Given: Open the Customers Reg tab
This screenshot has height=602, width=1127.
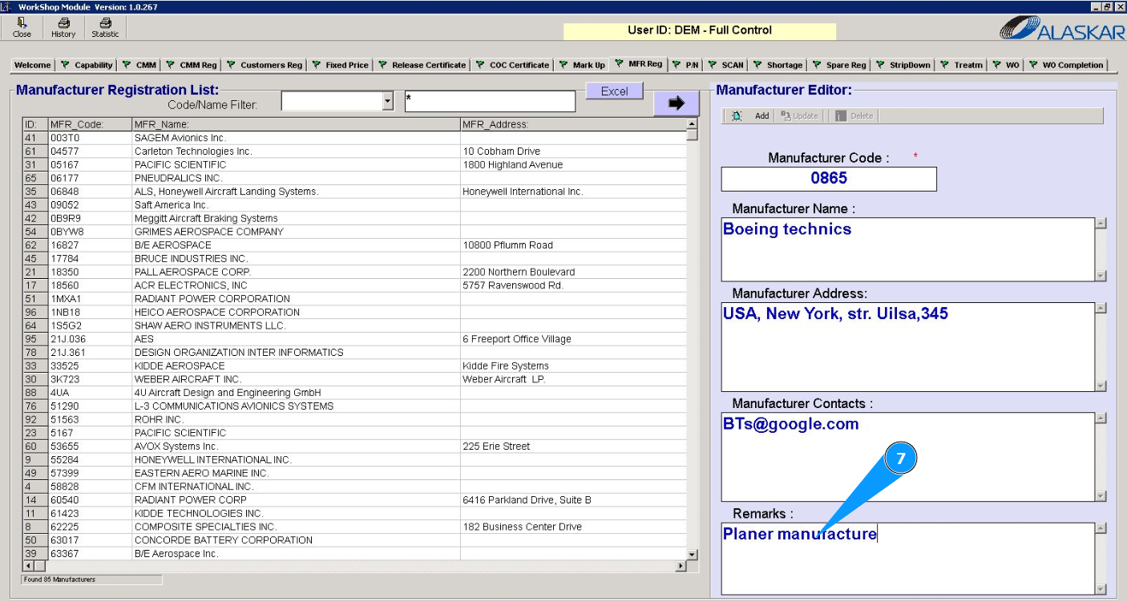Looking at the screenshot, I should [265, 65].
